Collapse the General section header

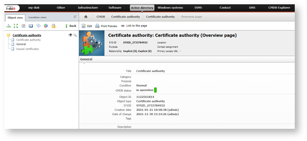click(x=86, y=59)
